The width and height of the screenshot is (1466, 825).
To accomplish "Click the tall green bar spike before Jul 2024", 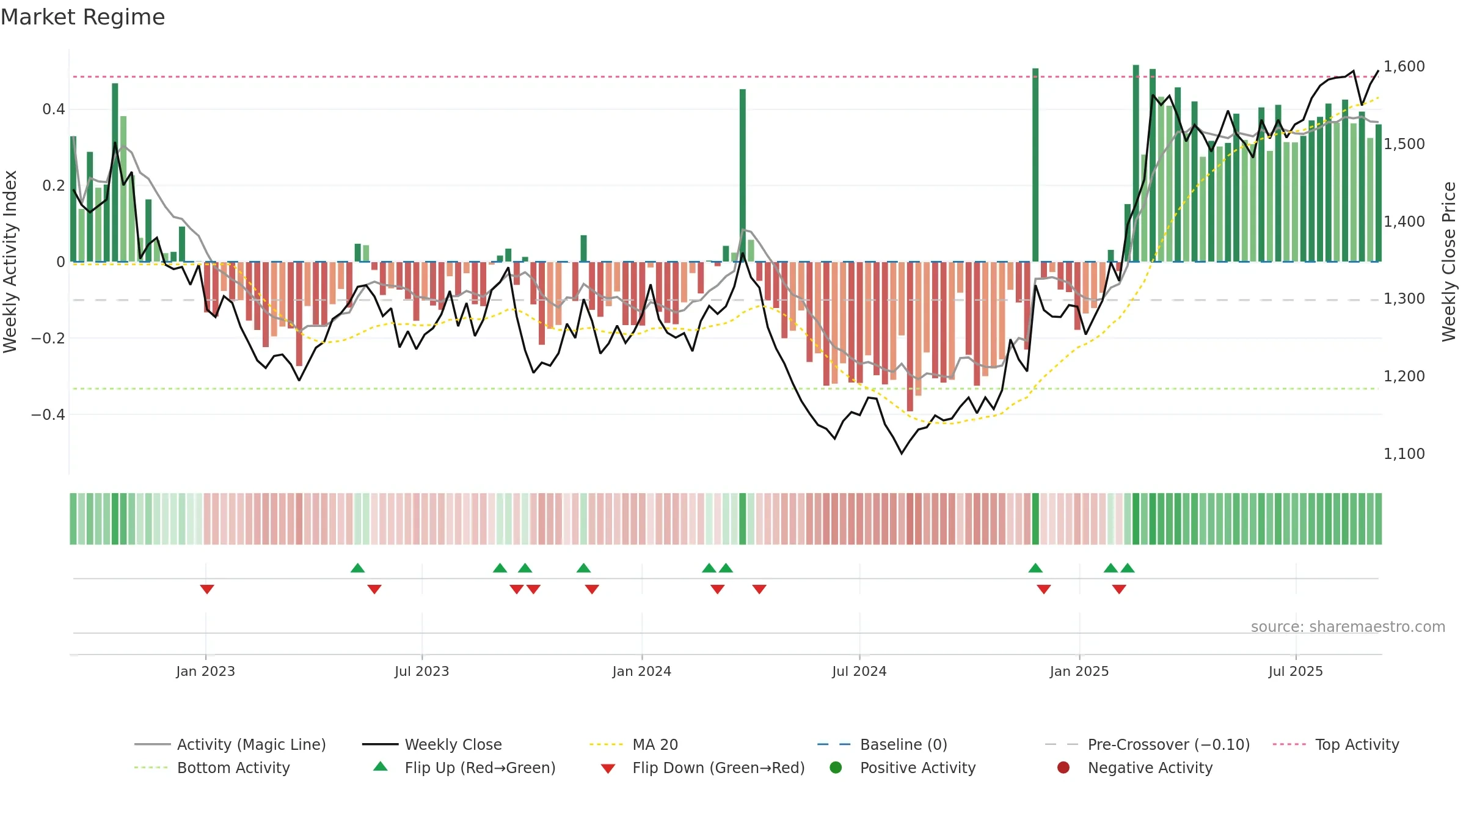I will [743, 175].
